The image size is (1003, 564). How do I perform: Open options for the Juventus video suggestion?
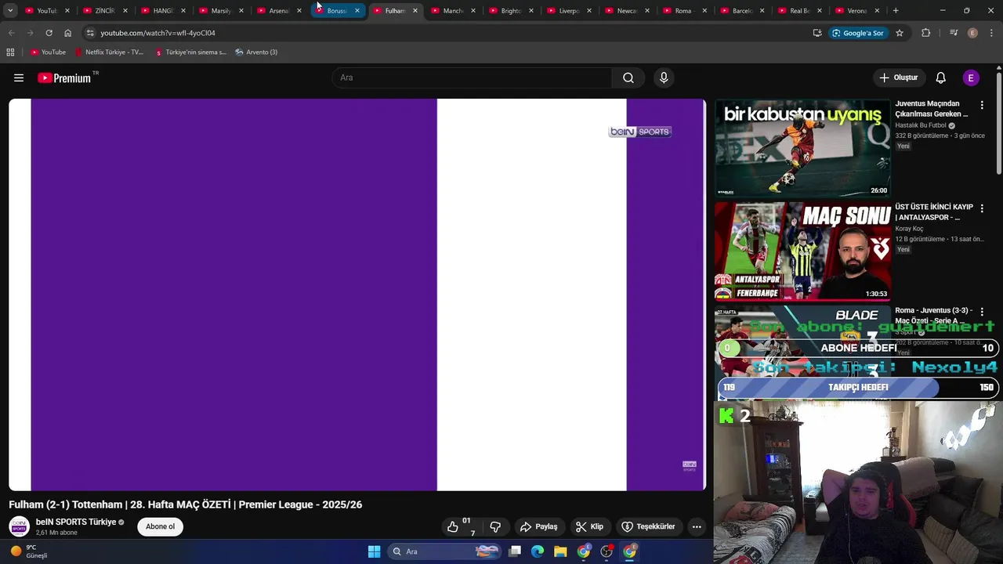982,104
